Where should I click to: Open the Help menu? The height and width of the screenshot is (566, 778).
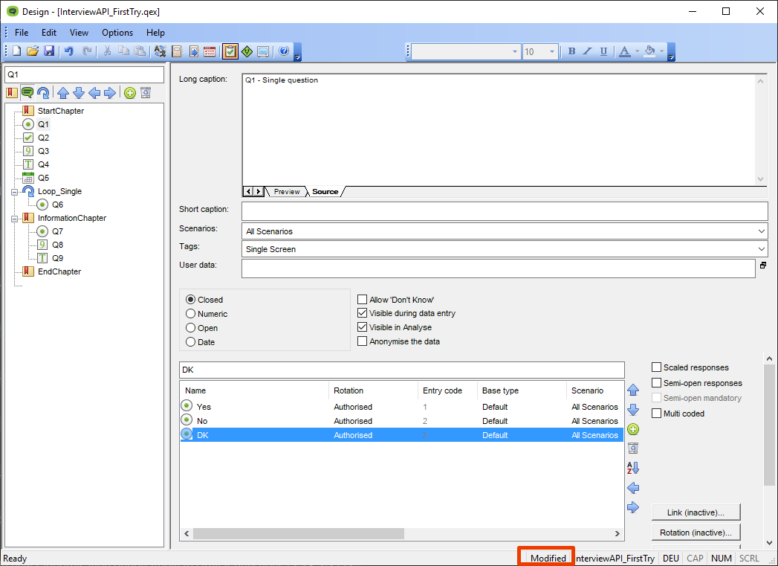pos(155,33)
